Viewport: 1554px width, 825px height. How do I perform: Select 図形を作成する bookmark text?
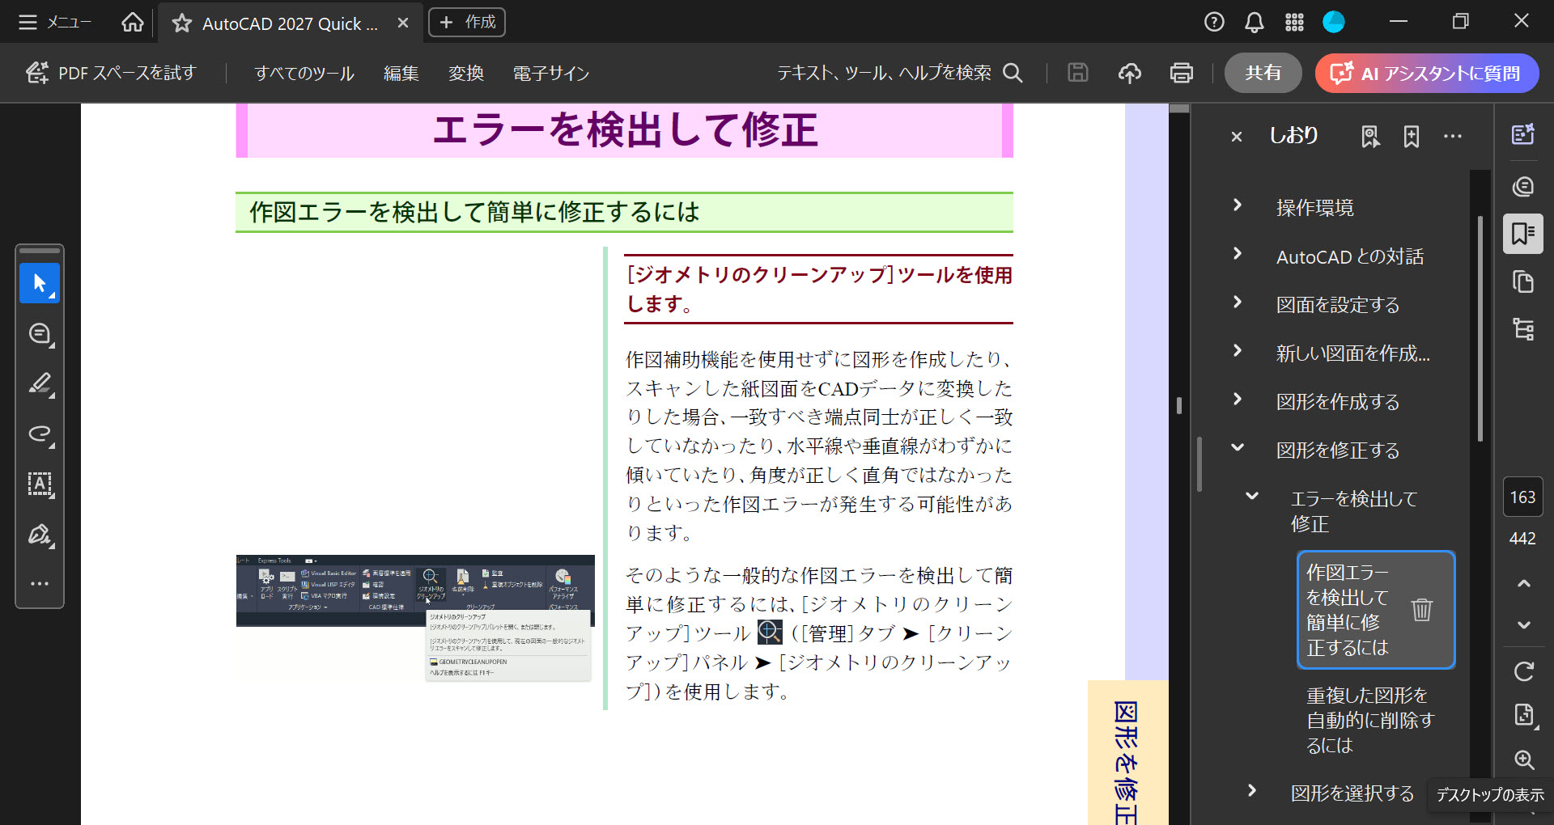pos(1338,402)
